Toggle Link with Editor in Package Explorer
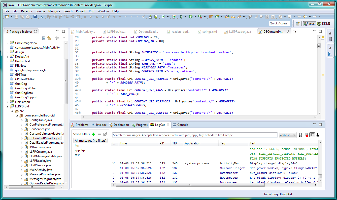 click(x=49, y=38)
